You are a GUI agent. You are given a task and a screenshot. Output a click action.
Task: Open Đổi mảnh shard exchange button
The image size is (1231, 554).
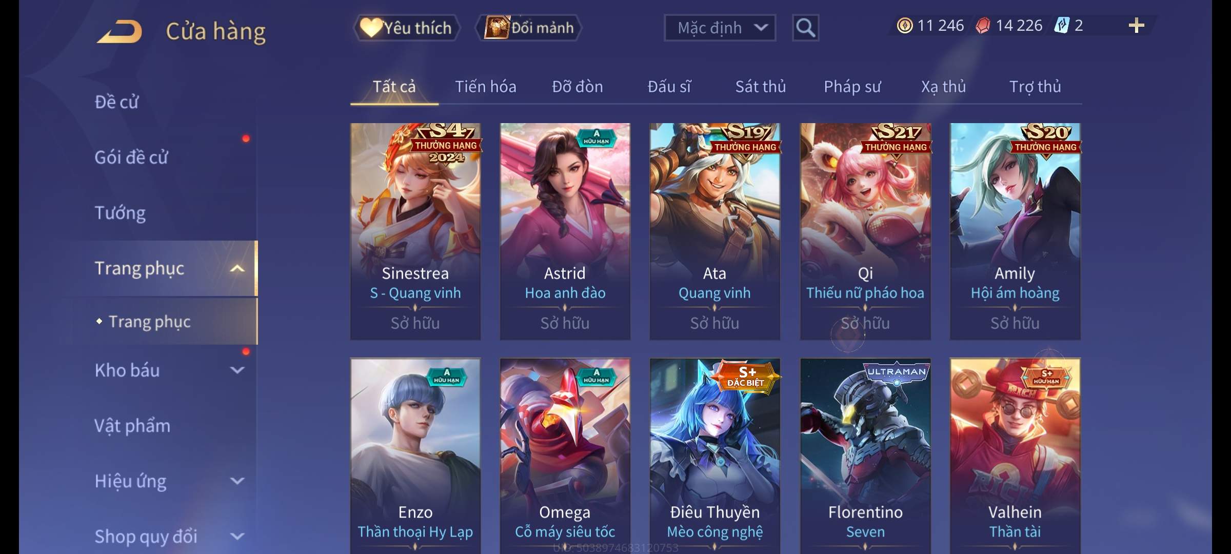[x=529, y=28]
